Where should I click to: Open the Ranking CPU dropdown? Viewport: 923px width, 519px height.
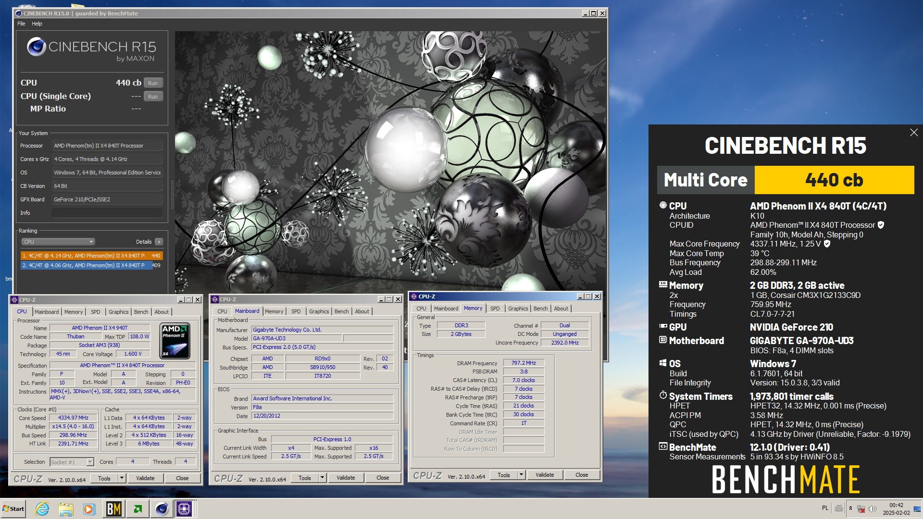coord(58,242)
